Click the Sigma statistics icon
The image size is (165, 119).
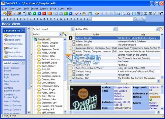[146, 14]
